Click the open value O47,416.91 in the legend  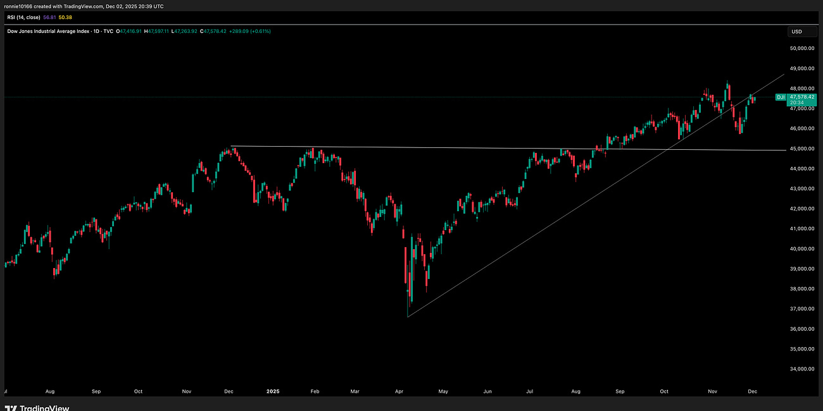tap(128, 30)
